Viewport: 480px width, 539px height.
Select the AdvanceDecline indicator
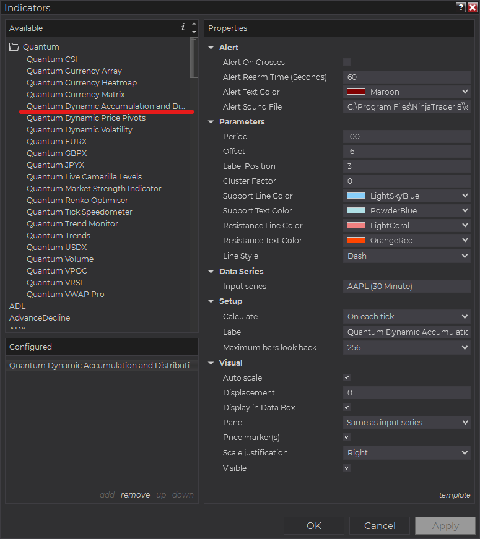pos(40,317)
